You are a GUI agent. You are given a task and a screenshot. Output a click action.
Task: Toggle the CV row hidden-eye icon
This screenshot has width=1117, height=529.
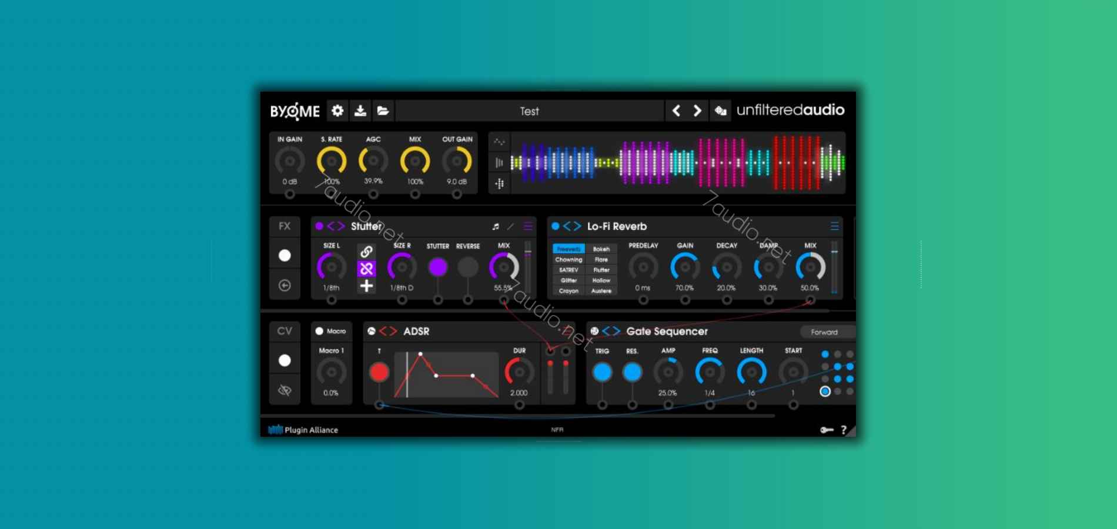[285, 390]
